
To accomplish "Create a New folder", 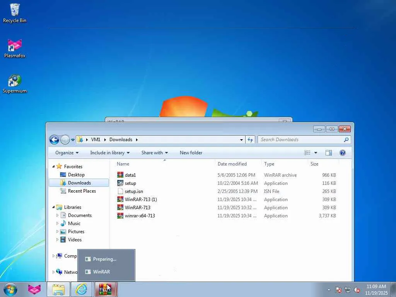I will pyautogui.click(x=191, y=153).
